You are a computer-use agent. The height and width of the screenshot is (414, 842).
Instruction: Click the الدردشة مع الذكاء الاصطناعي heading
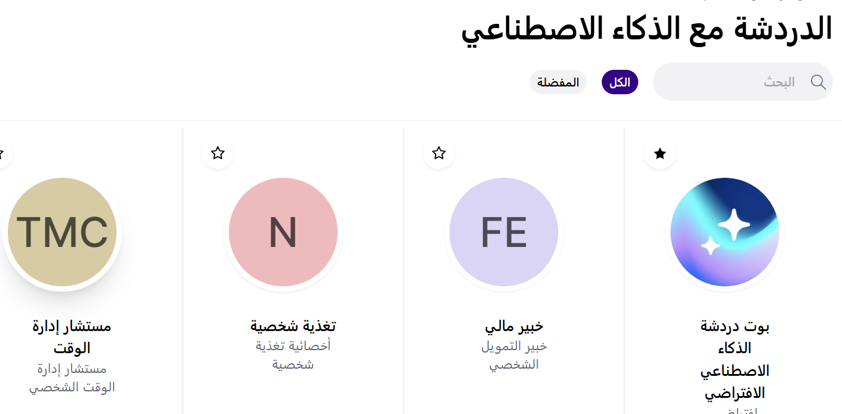647,29
